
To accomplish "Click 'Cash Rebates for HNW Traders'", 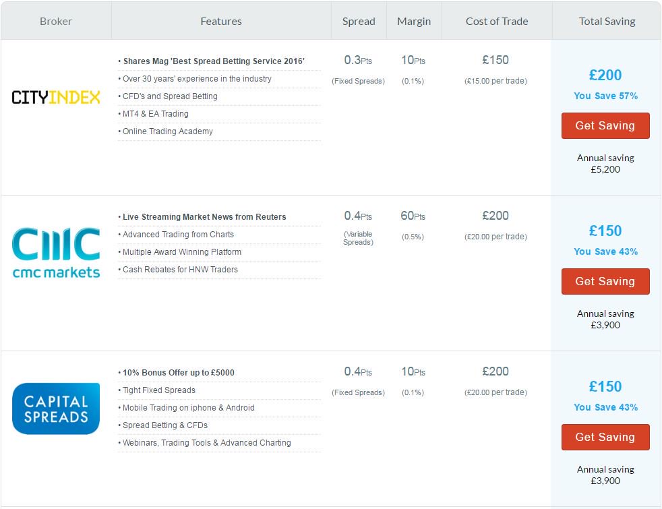I will point(180,270).
